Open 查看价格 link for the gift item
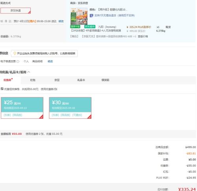Image resolution: width=197 pixels, height=191 pixels. point(143,37)
